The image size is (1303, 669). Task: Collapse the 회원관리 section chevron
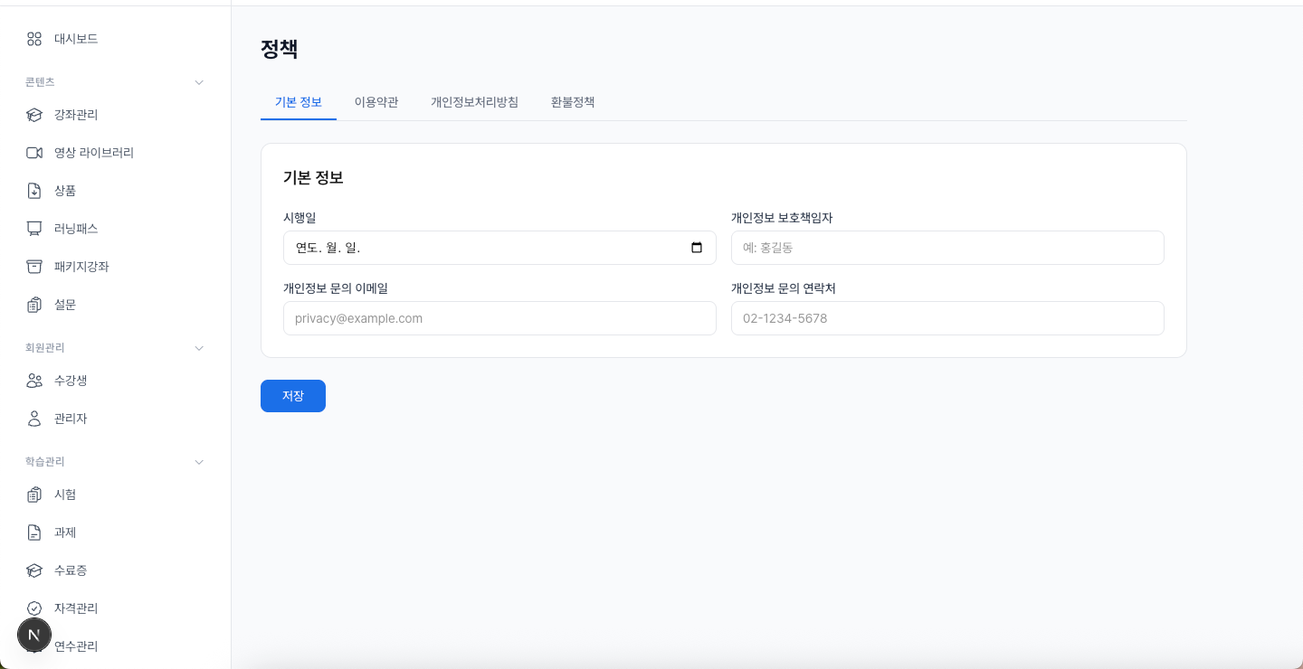point(199,348)
